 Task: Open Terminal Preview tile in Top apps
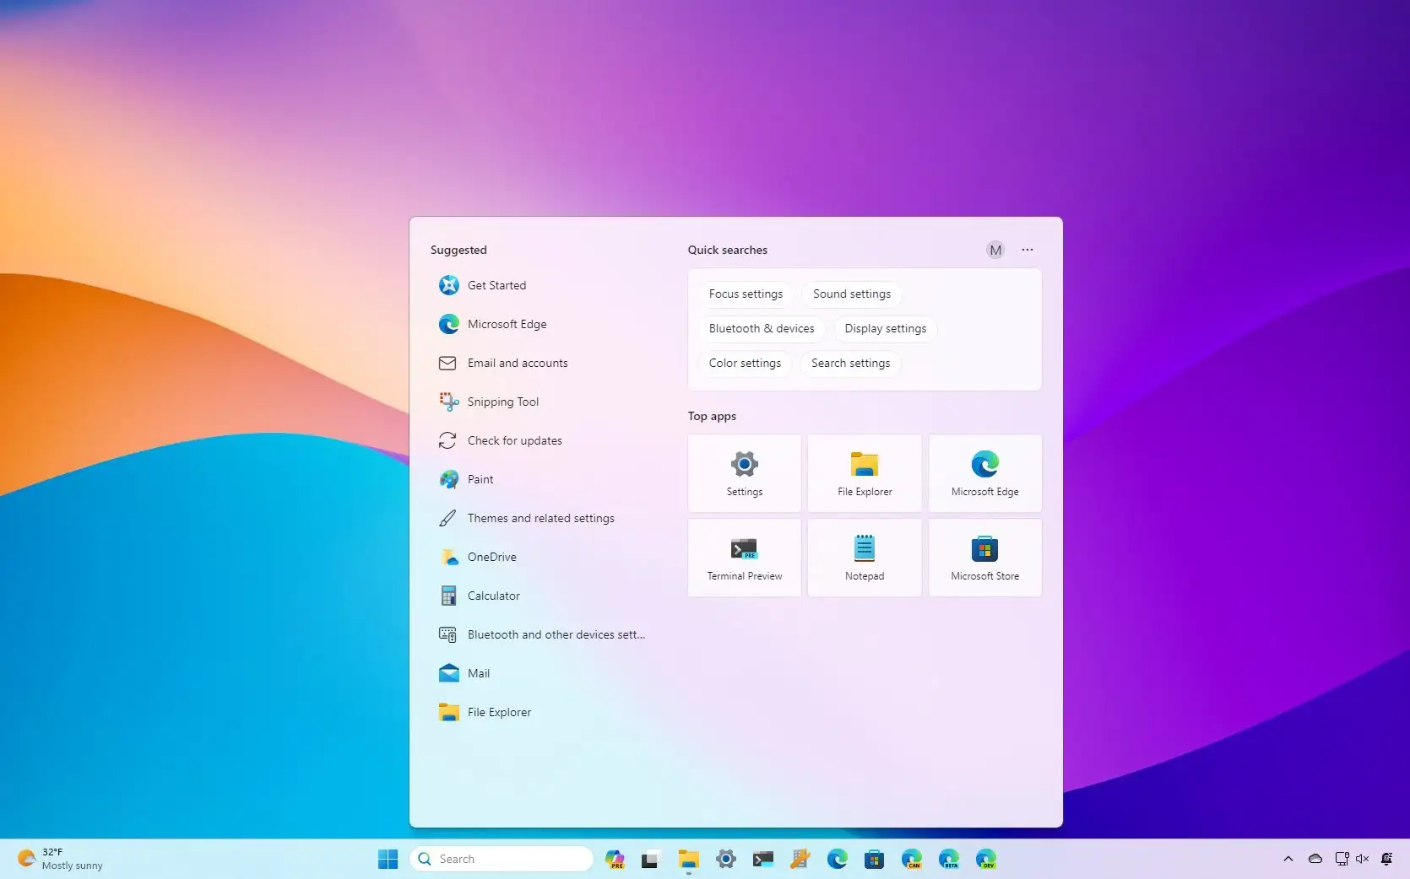pyautogui.click(x=745, y=558)
